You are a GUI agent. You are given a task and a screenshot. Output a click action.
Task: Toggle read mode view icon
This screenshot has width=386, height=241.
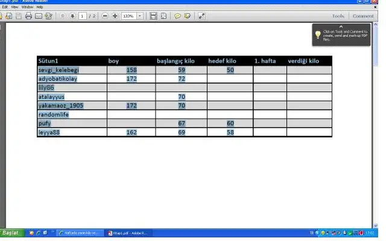(x=201, y=16)
